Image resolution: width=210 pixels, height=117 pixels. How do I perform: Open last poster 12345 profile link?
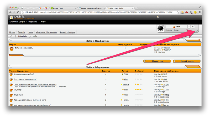pyautogui.click(x=166, y=90)
